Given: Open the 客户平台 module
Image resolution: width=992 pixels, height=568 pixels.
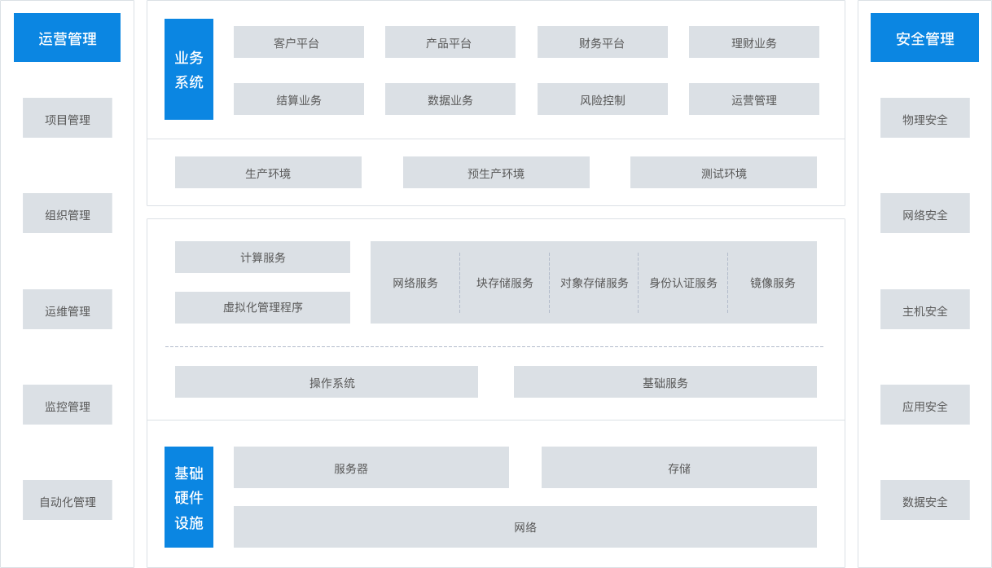Looking at the screenshot, I should click(x=298, y=42).
